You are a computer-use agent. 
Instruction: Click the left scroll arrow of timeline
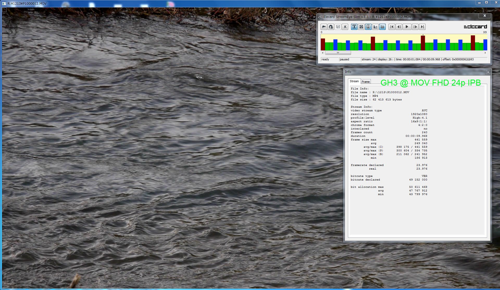point(323,53)
